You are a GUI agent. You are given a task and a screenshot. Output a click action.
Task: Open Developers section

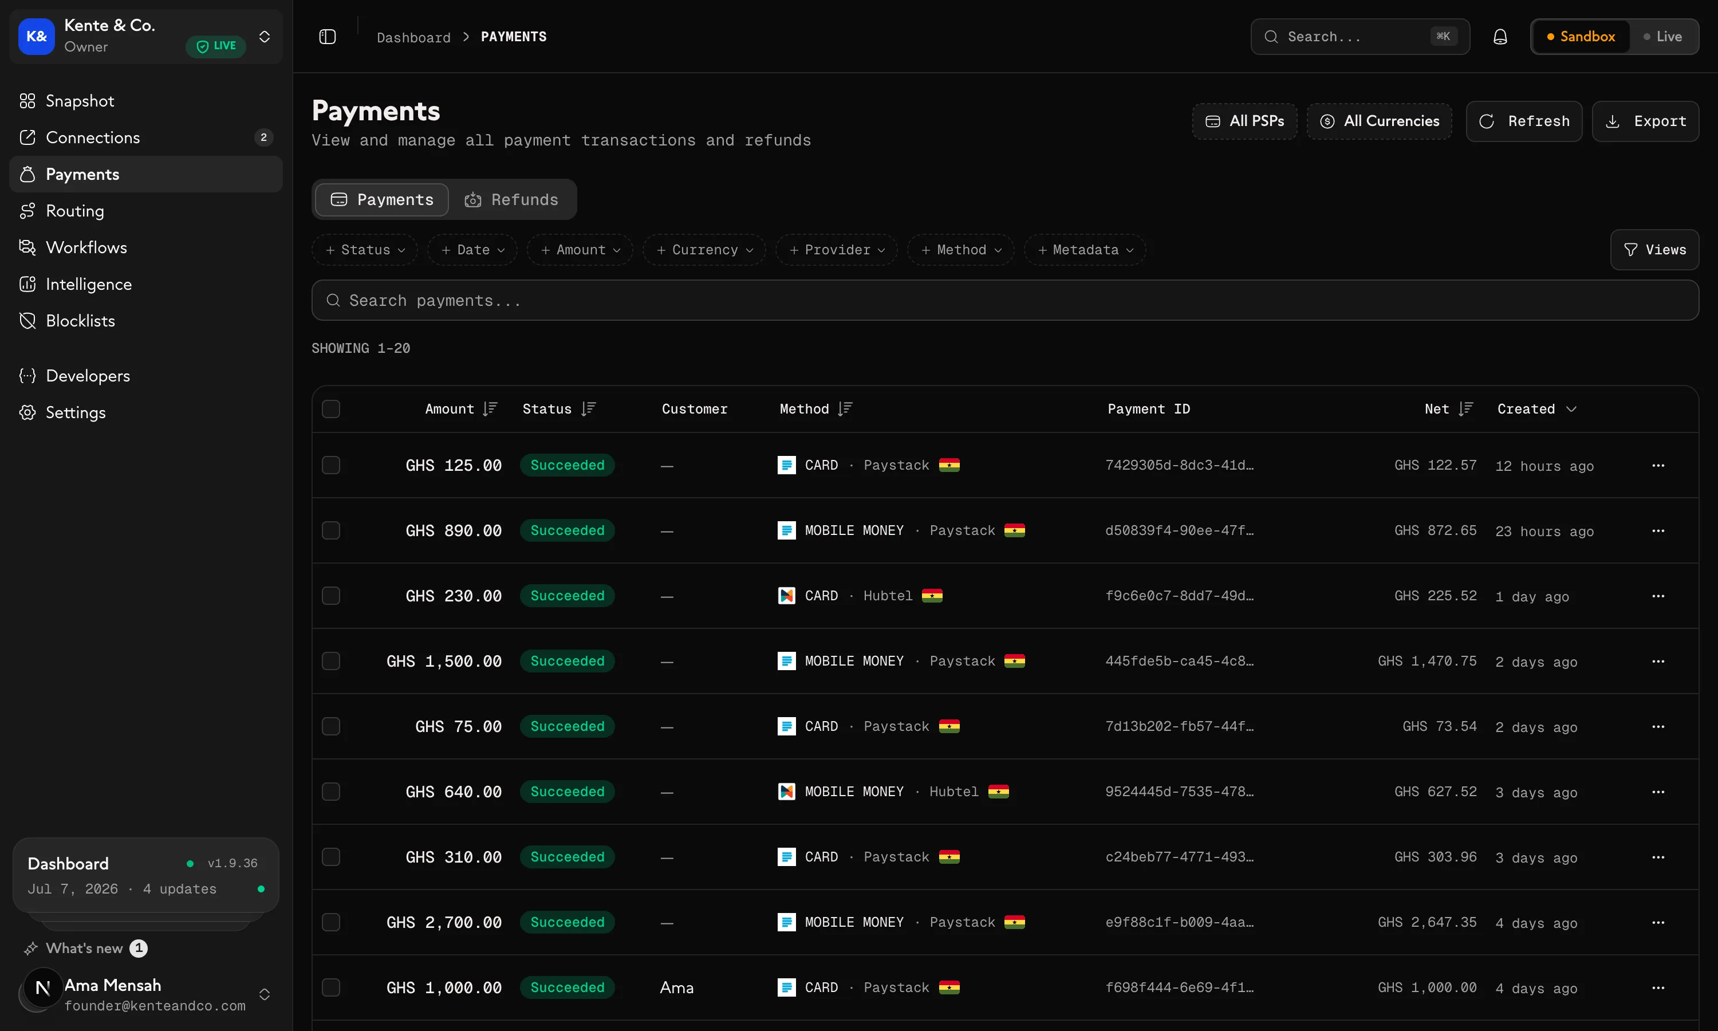click(x=146, y=376)
